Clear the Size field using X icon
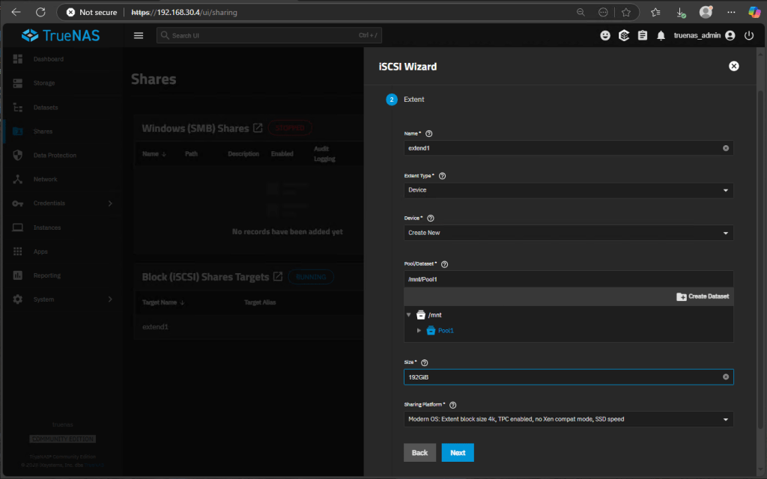The image size is (767, 479). coord(725,377)
